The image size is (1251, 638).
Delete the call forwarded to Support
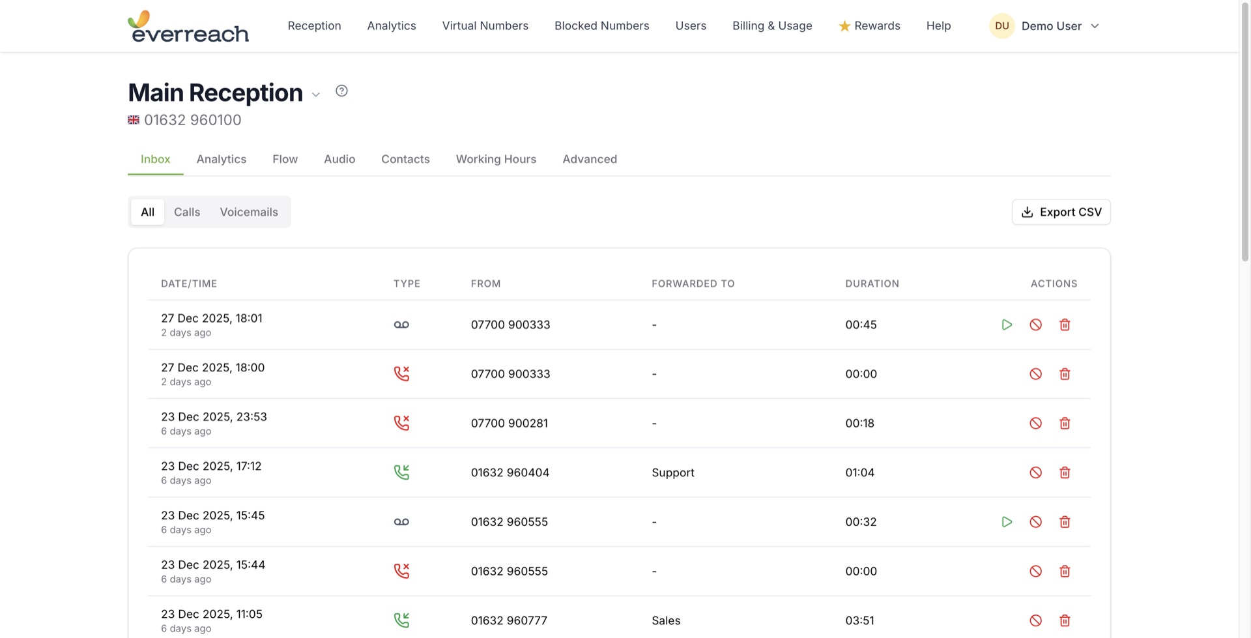[x=1065, y=472]
